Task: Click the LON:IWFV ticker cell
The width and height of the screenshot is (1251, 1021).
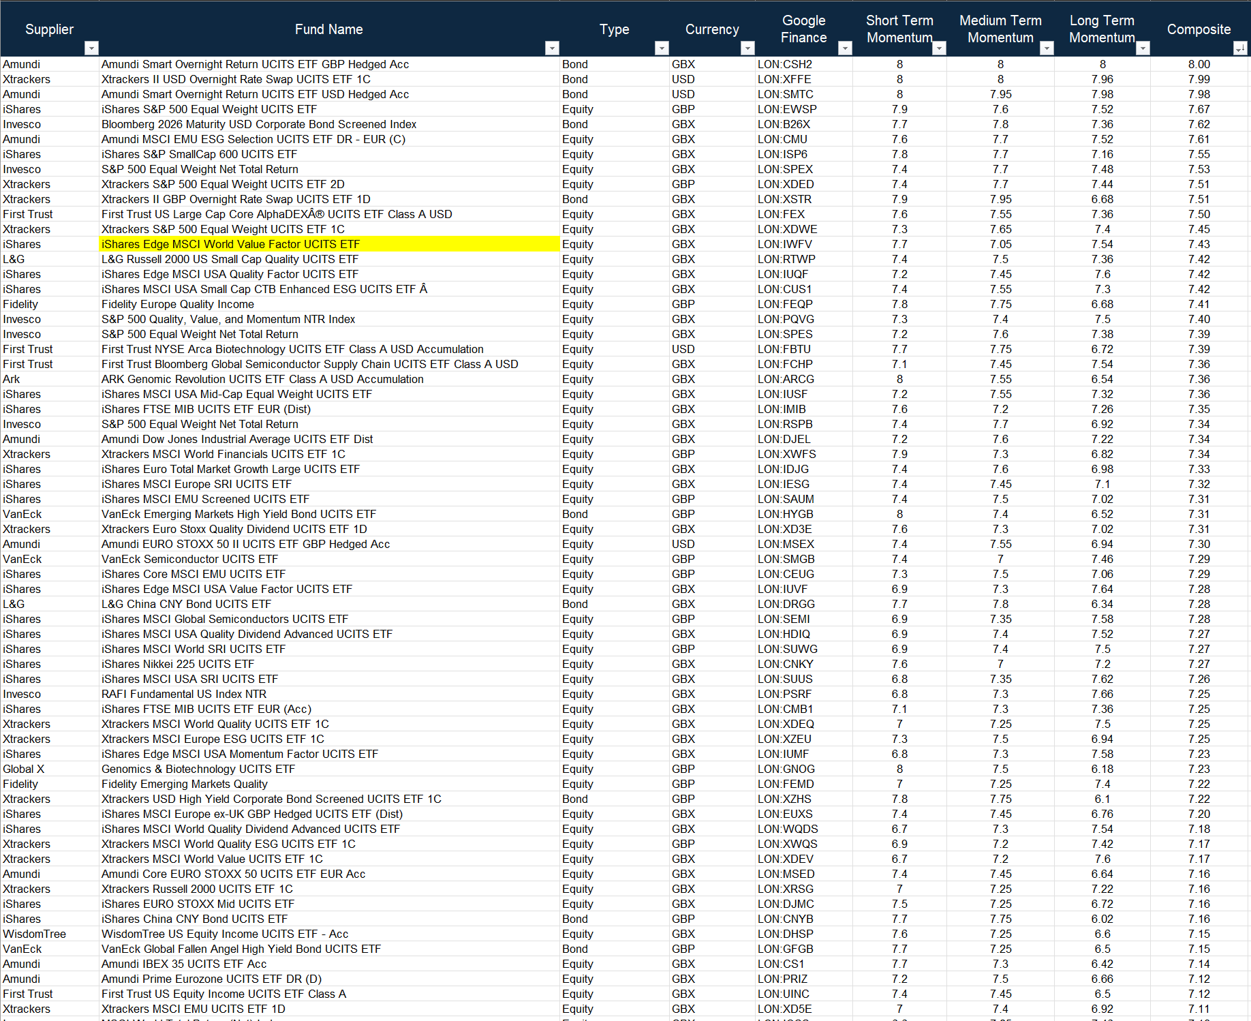Action: point(803,244)
